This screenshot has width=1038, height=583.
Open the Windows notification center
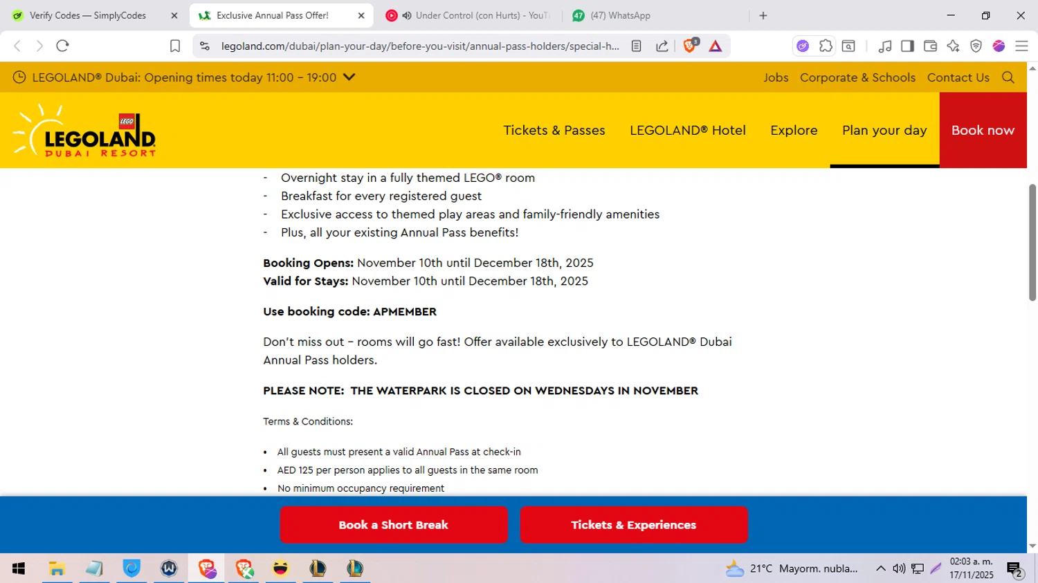point(1015,569)
